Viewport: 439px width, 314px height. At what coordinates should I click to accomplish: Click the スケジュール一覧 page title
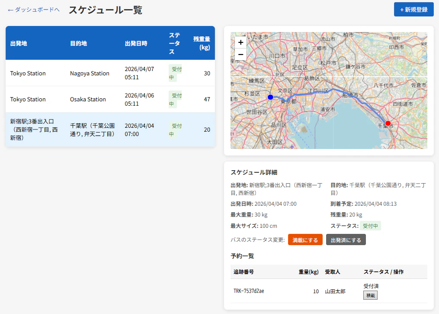click(x=106, y=10)
